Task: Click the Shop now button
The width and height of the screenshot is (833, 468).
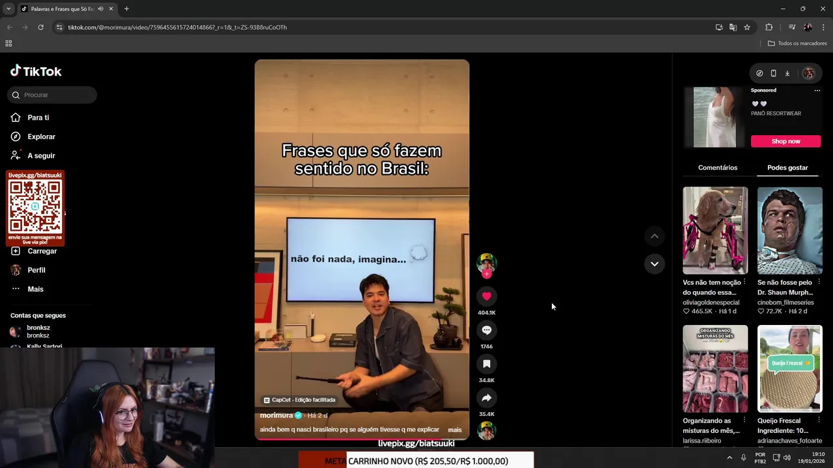Action: click(x=785, y=141)
